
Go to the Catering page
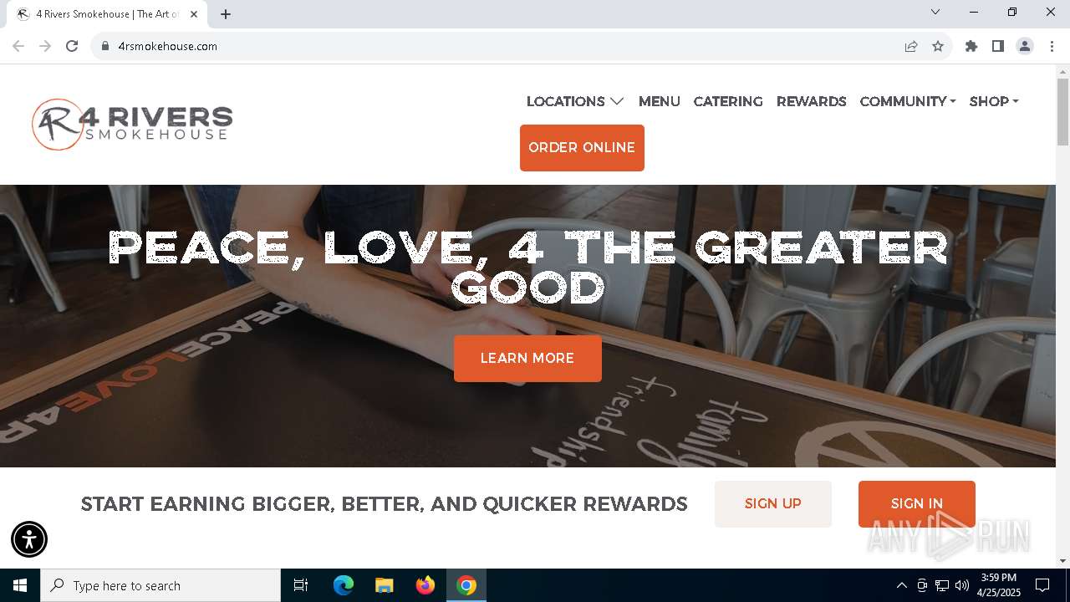click(728, 101)
